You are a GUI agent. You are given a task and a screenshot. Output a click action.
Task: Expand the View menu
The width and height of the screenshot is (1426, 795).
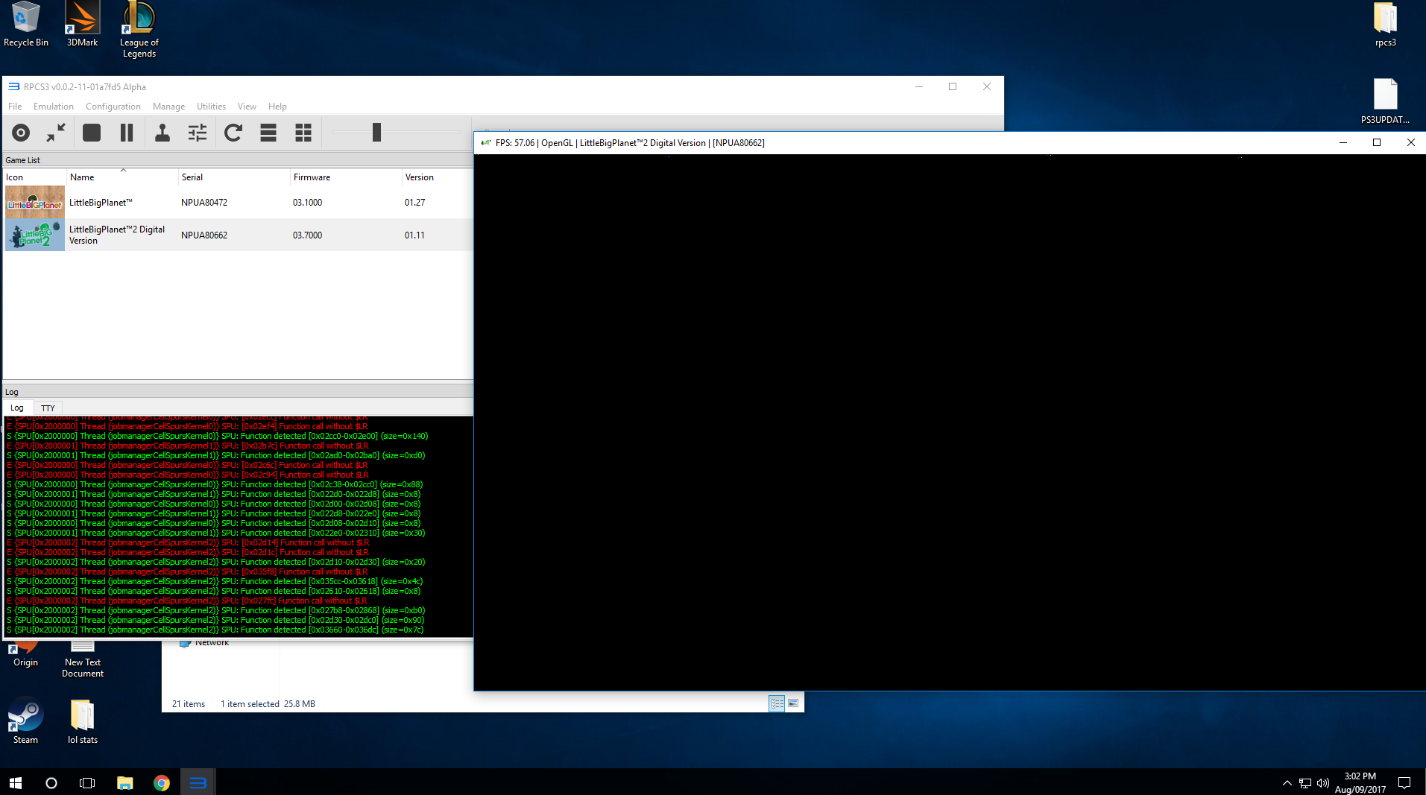click(x=247, y=107)
